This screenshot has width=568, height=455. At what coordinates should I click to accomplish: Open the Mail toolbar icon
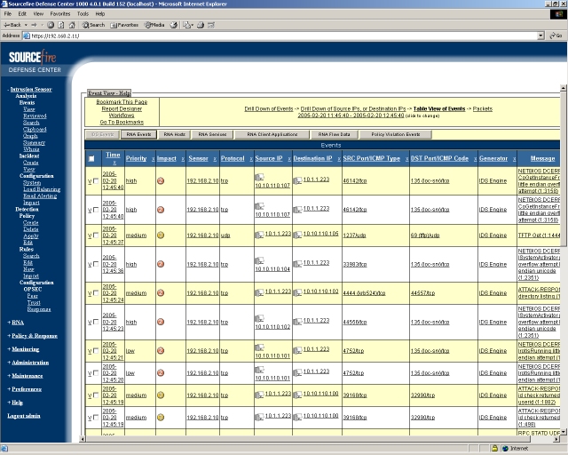point(187,25)
